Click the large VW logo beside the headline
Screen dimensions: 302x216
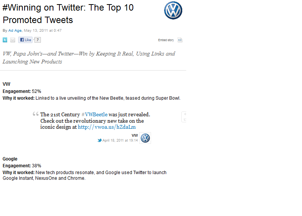[x=173, y=10]
